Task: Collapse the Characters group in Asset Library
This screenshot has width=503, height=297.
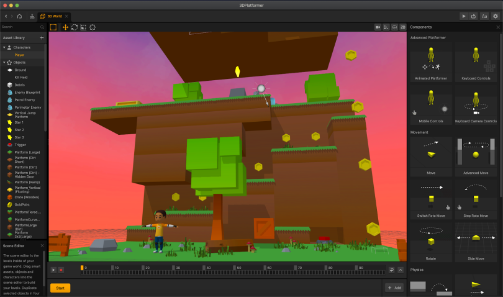Action: (x=4, y=47)
